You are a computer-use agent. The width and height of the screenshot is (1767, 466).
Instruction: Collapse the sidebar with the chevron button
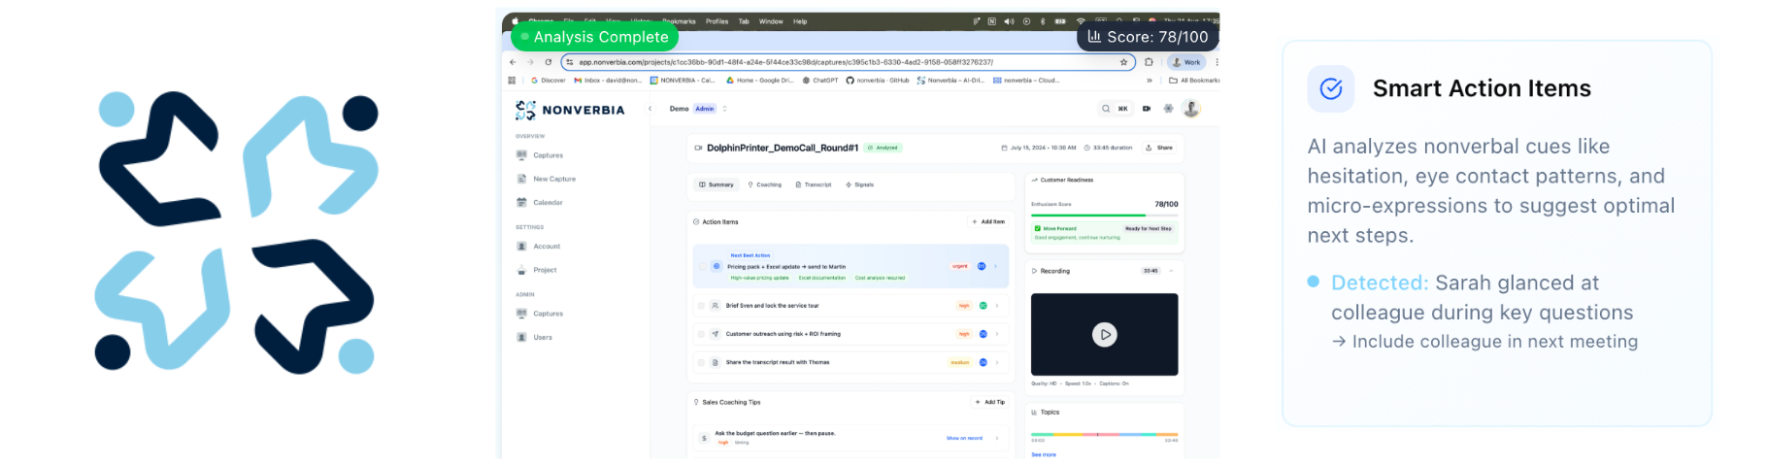[x=650, y=109]
